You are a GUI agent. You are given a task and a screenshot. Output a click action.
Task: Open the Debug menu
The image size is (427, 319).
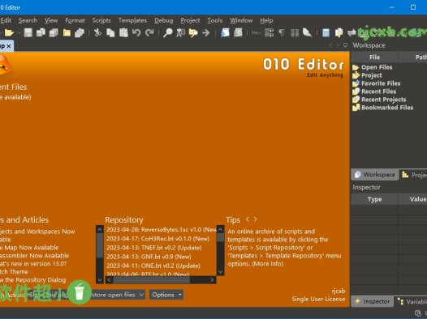click(x=164, y=20)
